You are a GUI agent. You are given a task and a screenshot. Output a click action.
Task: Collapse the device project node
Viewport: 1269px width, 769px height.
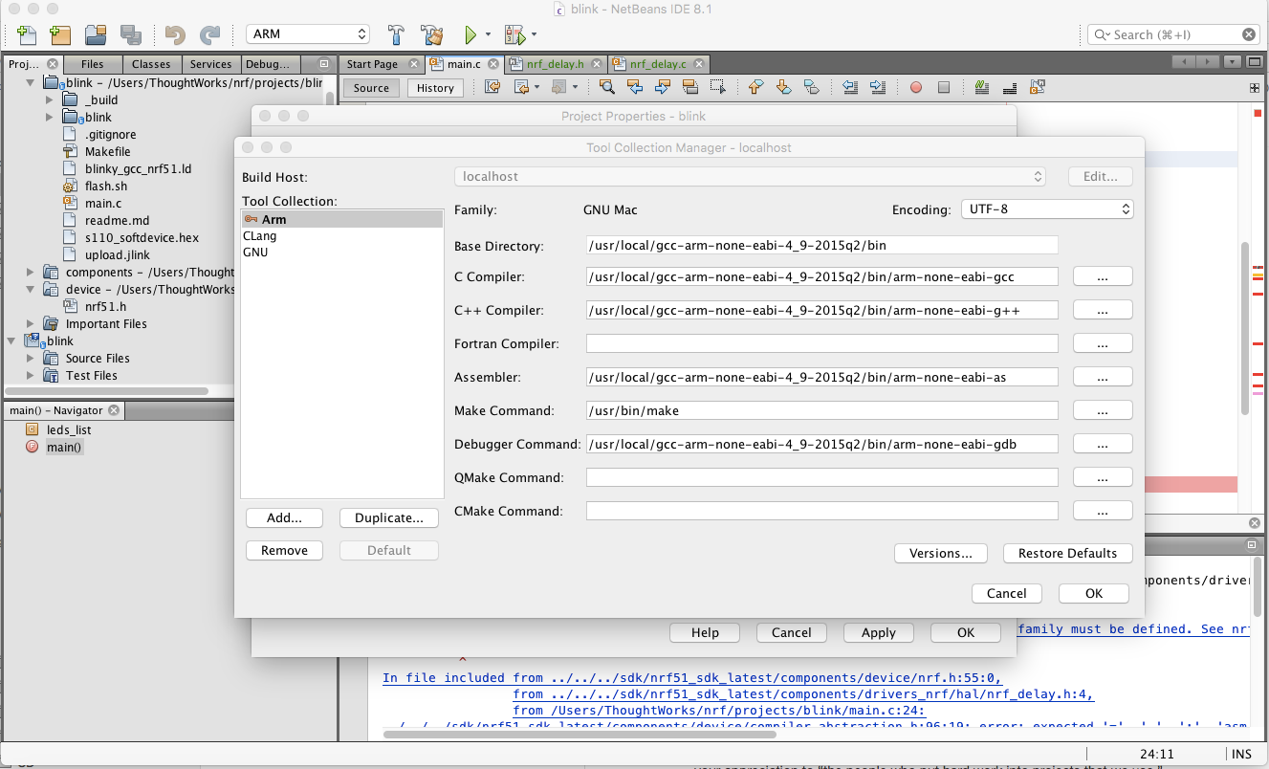(31, 289)
